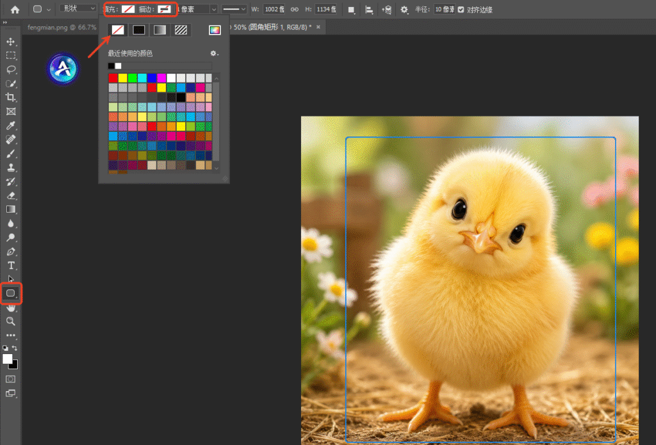Toggle the 对齐边缘 checkbox

click(461, 9)
